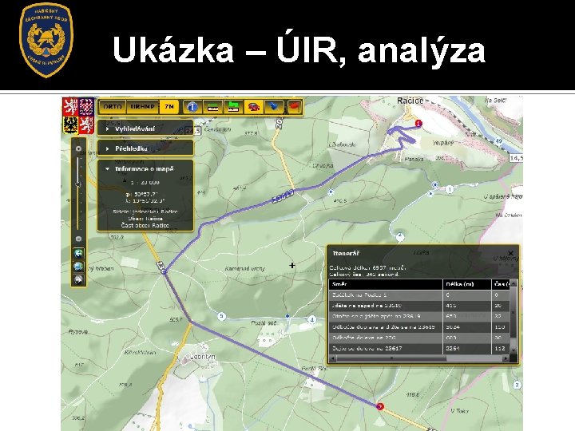Click the 'Obec: Račice' info line

145,219
